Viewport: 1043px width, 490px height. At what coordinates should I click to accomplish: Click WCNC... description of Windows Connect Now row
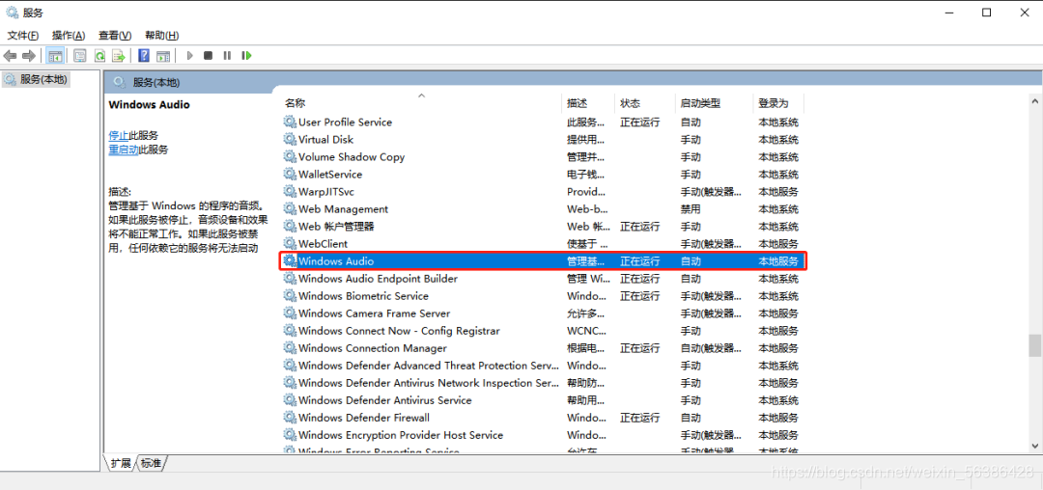click(587, 331)
